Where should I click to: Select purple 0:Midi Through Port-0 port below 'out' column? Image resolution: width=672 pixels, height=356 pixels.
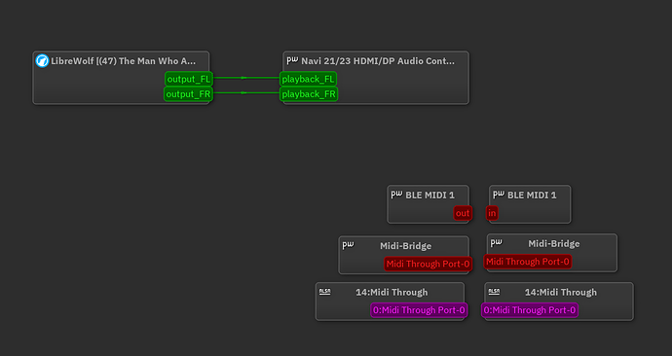click(x=419, y=310)
